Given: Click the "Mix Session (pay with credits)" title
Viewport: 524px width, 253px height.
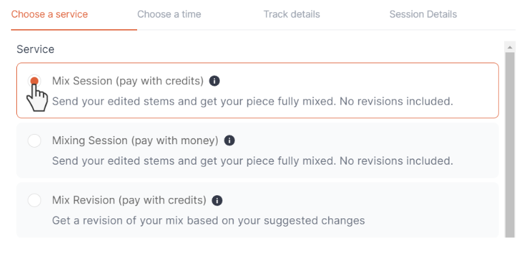Looking at the screenshot, I should point(128,81).
